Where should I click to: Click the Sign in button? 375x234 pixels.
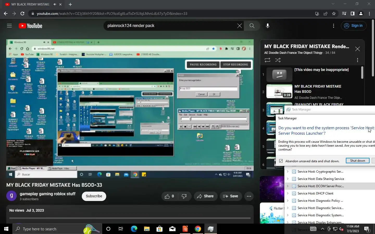point(354,26)
